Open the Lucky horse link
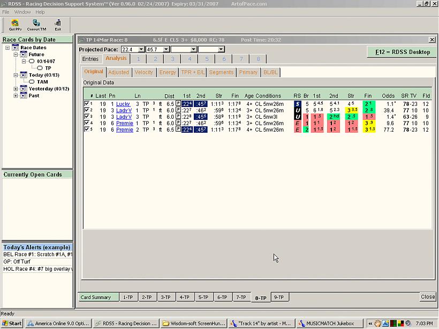Image resolution: width=439 pixels, height=329 pixels. point(123,104)
